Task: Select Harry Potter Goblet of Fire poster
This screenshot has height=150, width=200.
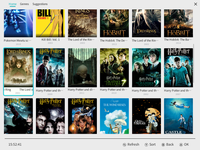Action: [x=18, y=116]
